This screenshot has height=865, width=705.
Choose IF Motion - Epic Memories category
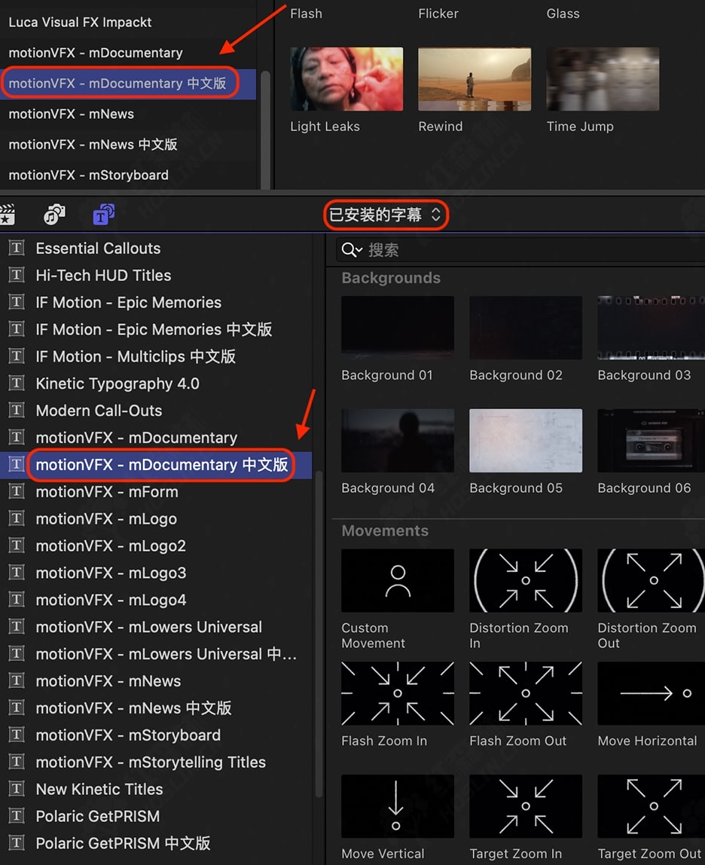(x=129, y=302)
